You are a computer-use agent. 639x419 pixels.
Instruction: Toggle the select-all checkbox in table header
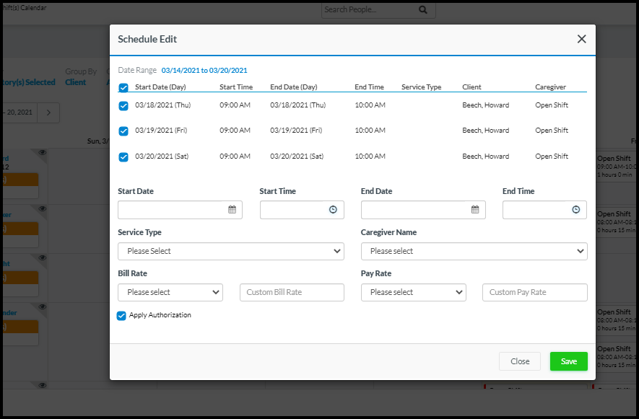tap(123, 88)
